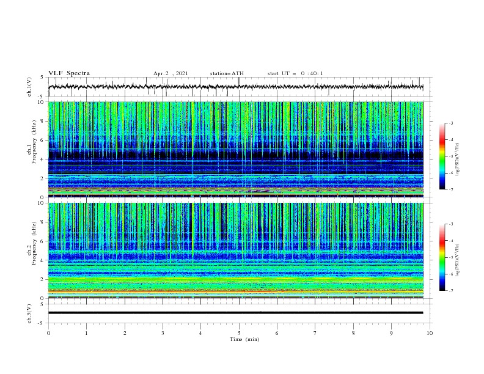This screenshot has width=484, height=374.
Task: Click ch.2 frequency axis tick "2"
Action: [43, 279]
